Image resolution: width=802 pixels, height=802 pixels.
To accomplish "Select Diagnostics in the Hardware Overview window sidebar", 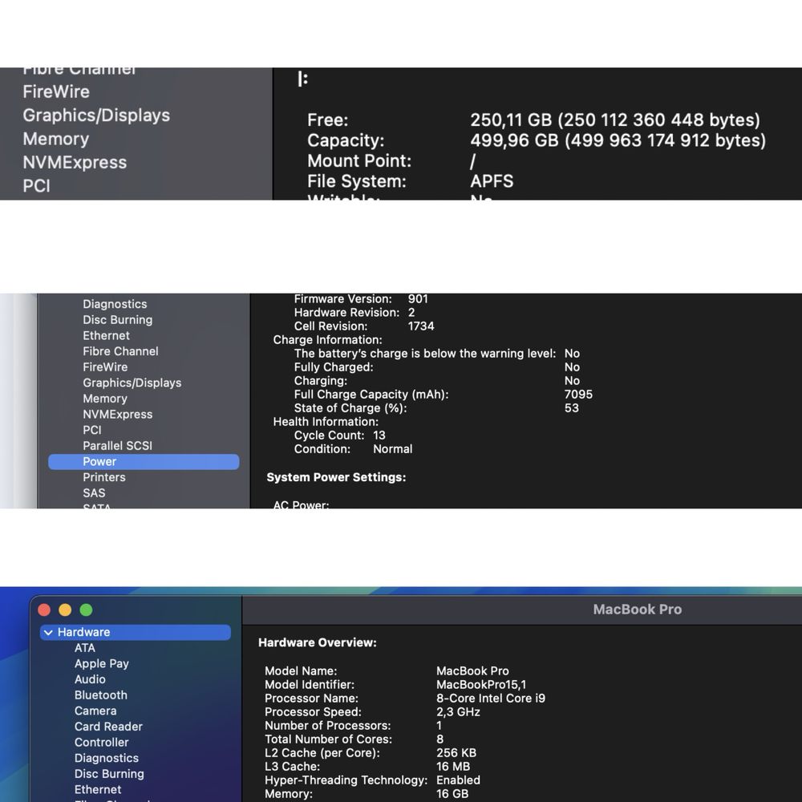I will click(107, 758).
